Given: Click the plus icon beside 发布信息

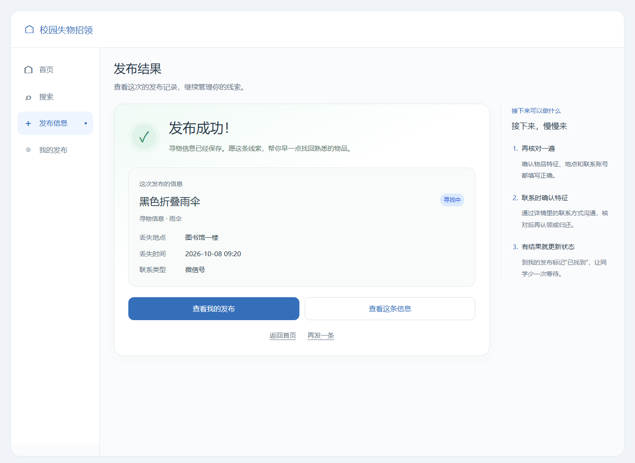Looking at the screenshot, I should pos(28,123).
